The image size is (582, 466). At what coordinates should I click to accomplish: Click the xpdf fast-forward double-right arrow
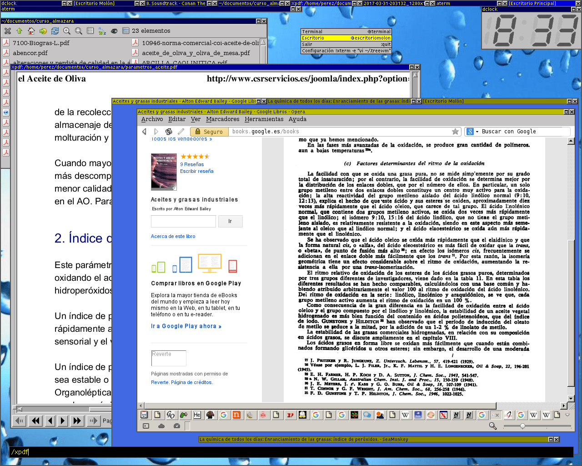(x=77, y=421)
